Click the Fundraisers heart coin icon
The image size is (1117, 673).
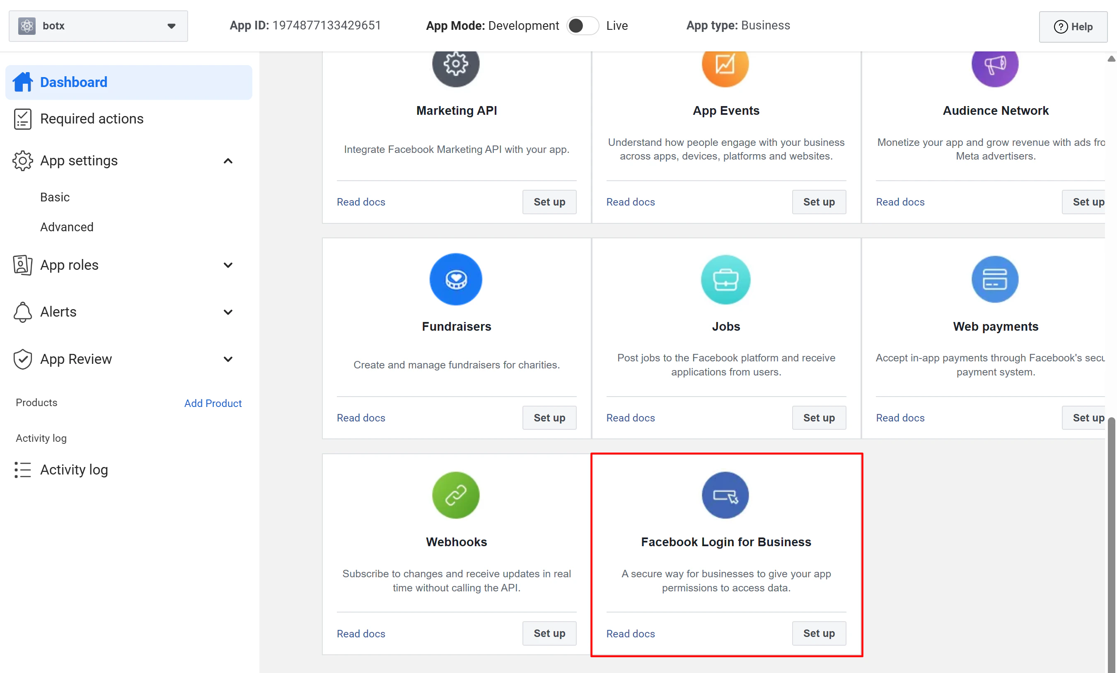456,279
